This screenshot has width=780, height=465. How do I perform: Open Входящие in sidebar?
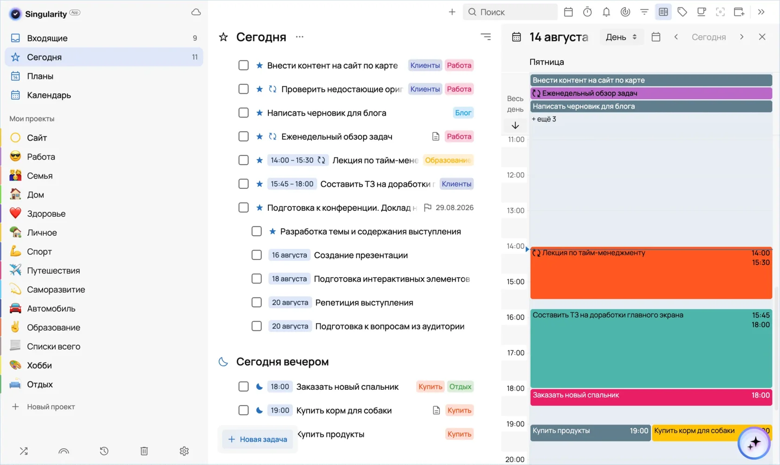(x=104, y=38)
